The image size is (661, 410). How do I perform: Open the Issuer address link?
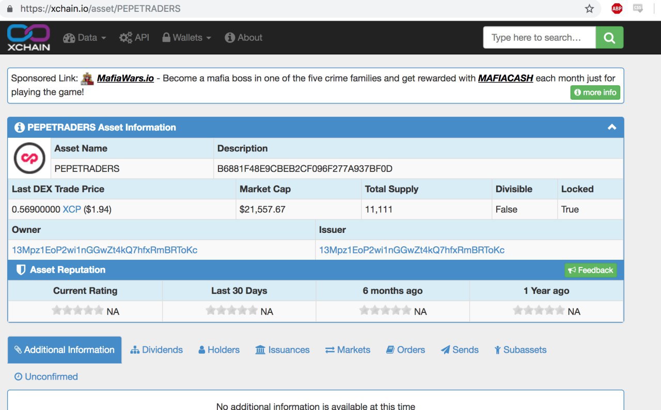tap(412, 250)
